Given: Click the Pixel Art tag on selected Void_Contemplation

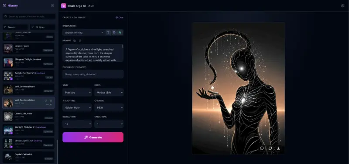Looking at the screenshot, I should tap(49, 104).
